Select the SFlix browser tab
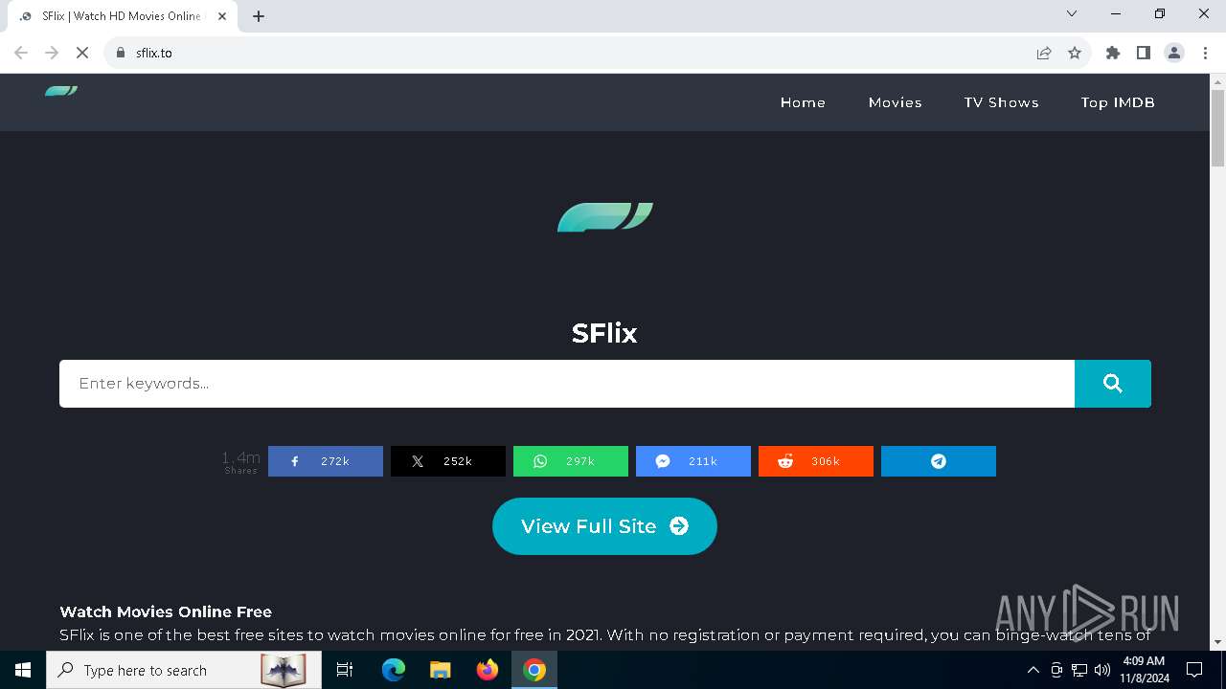The height and width of the screenshot is (689, 1226). coord(122,16)
